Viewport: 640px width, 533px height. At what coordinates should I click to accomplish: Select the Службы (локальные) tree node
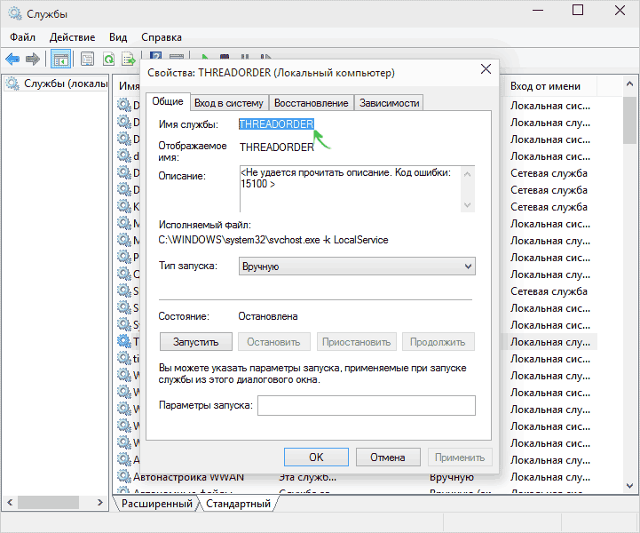tap(55, 84)
